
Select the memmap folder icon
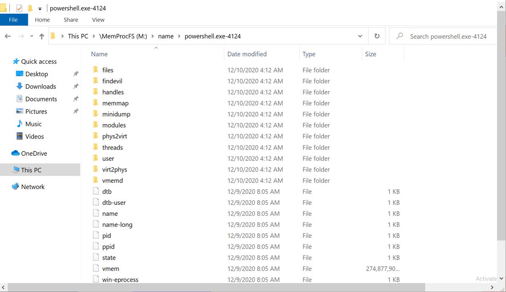[96, 103]
